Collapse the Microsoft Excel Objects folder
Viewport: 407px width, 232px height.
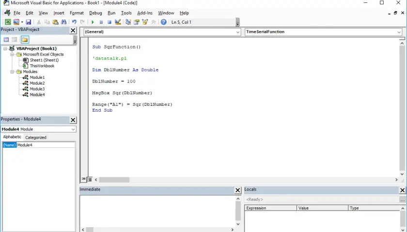(12, 54)
